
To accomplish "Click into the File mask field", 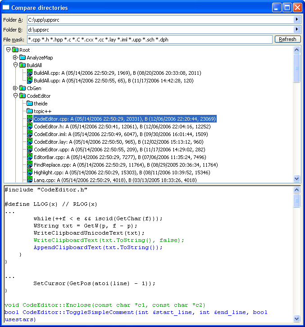I will [x=149, y=39].
